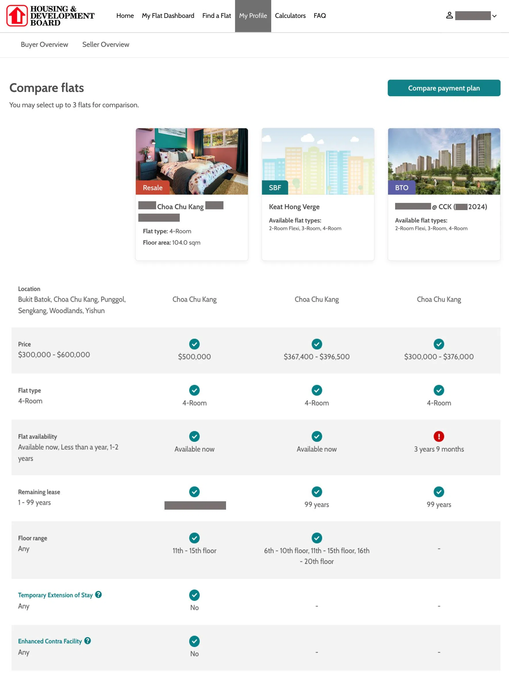This screenshot has height=687, width=509.
Task: Click red alert icon above 3 years 9 months
Action: [x=439, y=436]
